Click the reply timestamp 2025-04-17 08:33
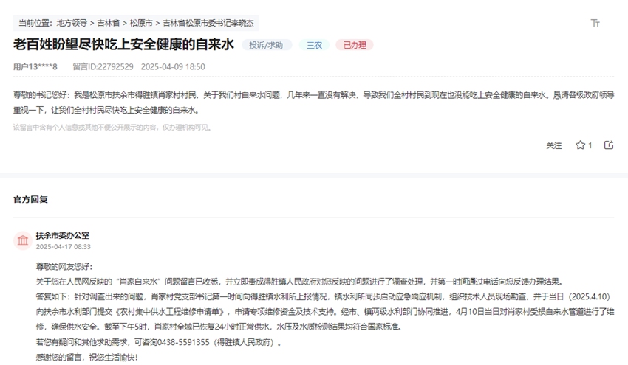This screenshot has height=365, width=628. [63, 246]
